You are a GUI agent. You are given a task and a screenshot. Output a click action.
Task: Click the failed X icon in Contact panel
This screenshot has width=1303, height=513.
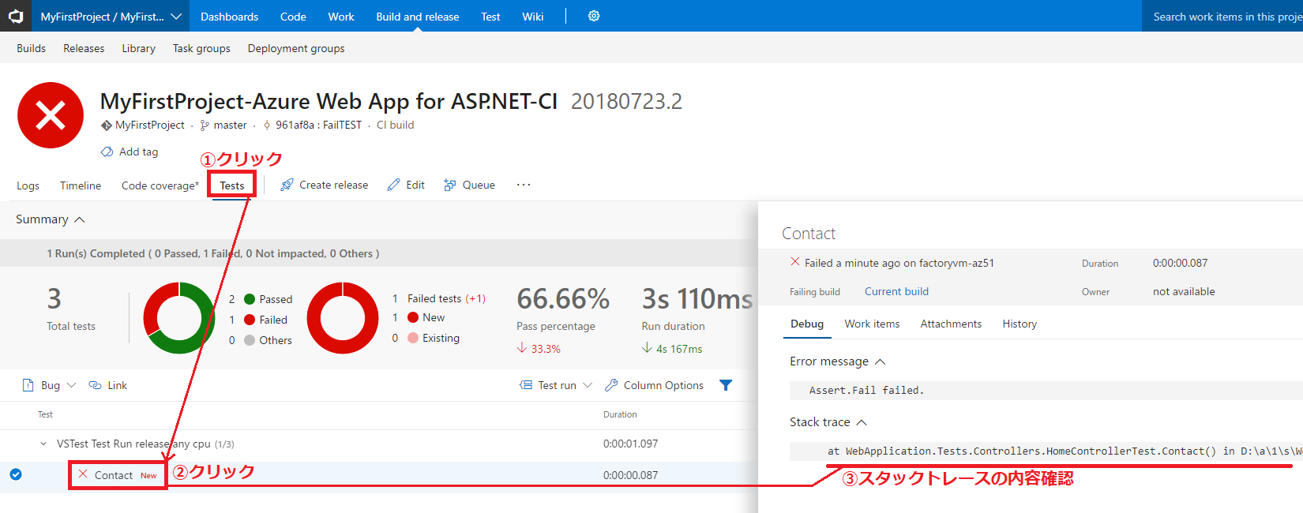pos(795,262)
